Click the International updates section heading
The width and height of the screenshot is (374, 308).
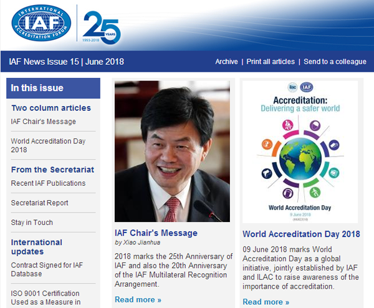coord(37,247)
